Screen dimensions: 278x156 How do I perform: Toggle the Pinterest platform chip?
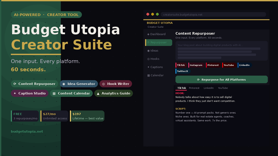[213, 65]
